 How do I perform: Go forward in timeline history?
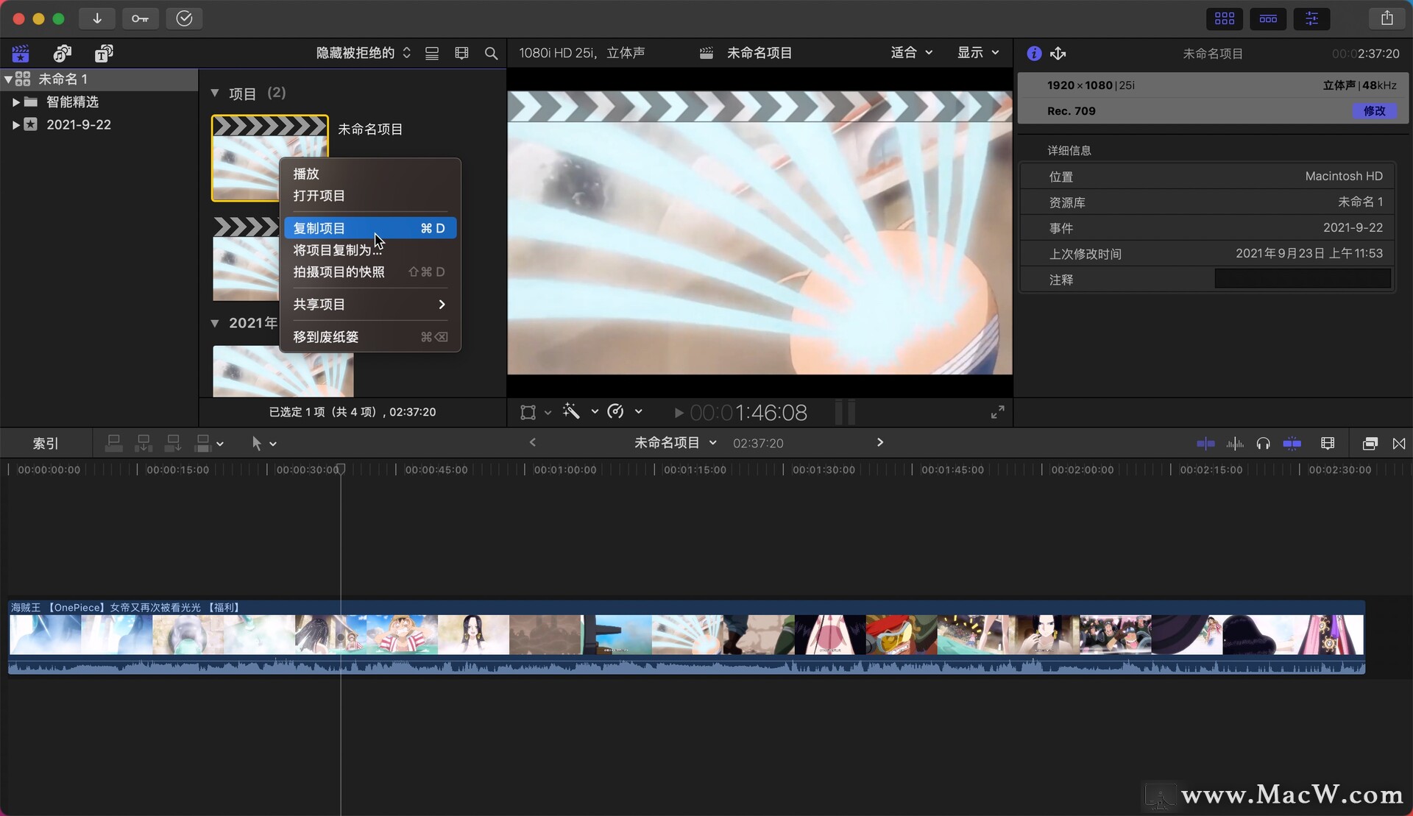(879, 442)
